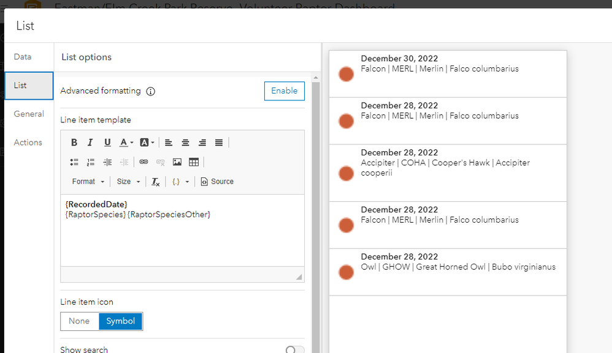Viewport: 612px width, 353px height.
Task: Toggle the Show search switch
Action: (295, 349)
